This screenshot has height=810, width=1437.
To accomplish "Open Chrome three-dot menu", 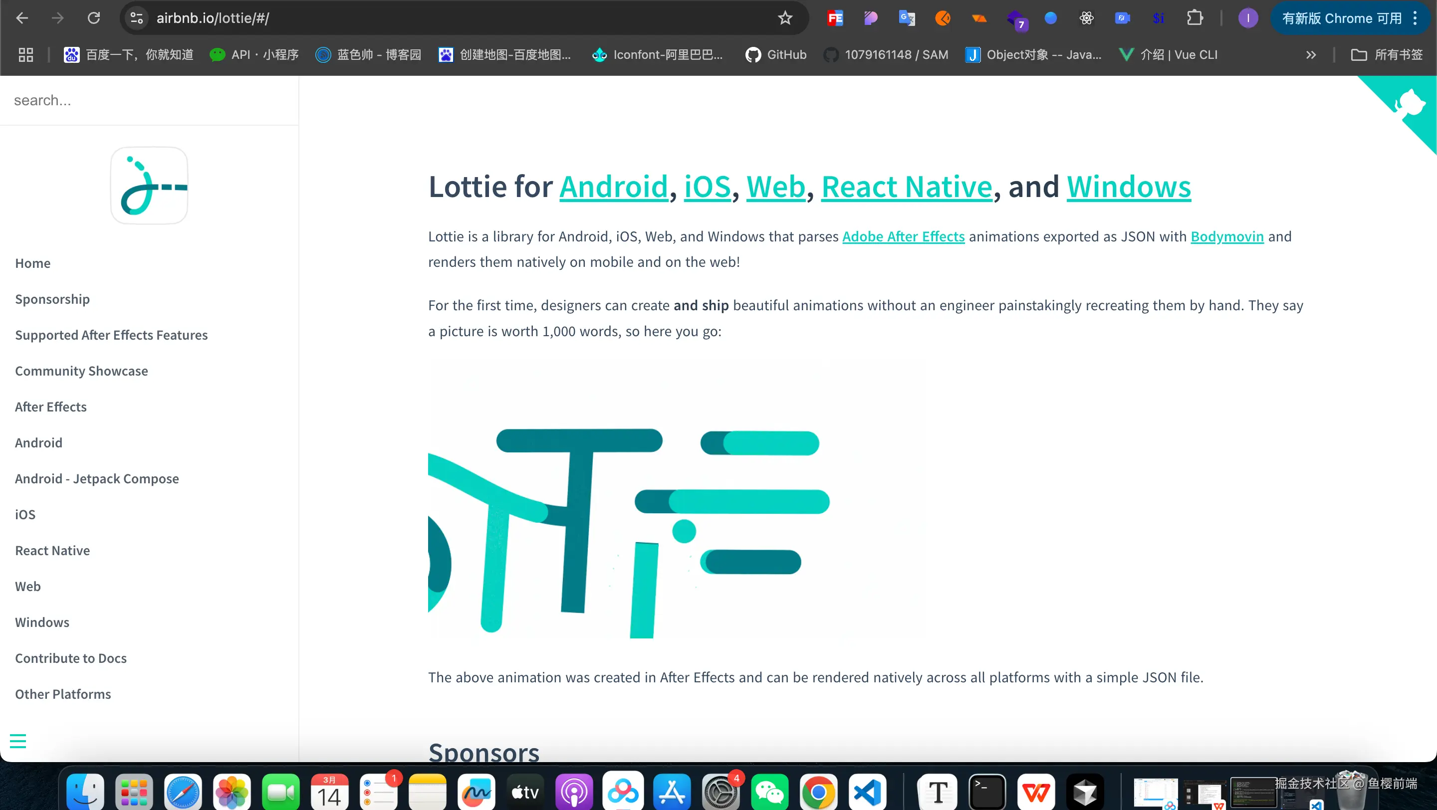I will point(1415,18).
